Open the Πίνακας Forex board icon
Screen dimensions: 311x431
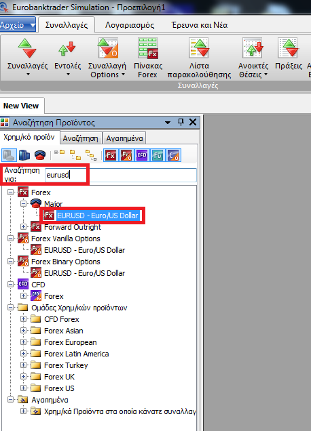click(x=148, y=48)
